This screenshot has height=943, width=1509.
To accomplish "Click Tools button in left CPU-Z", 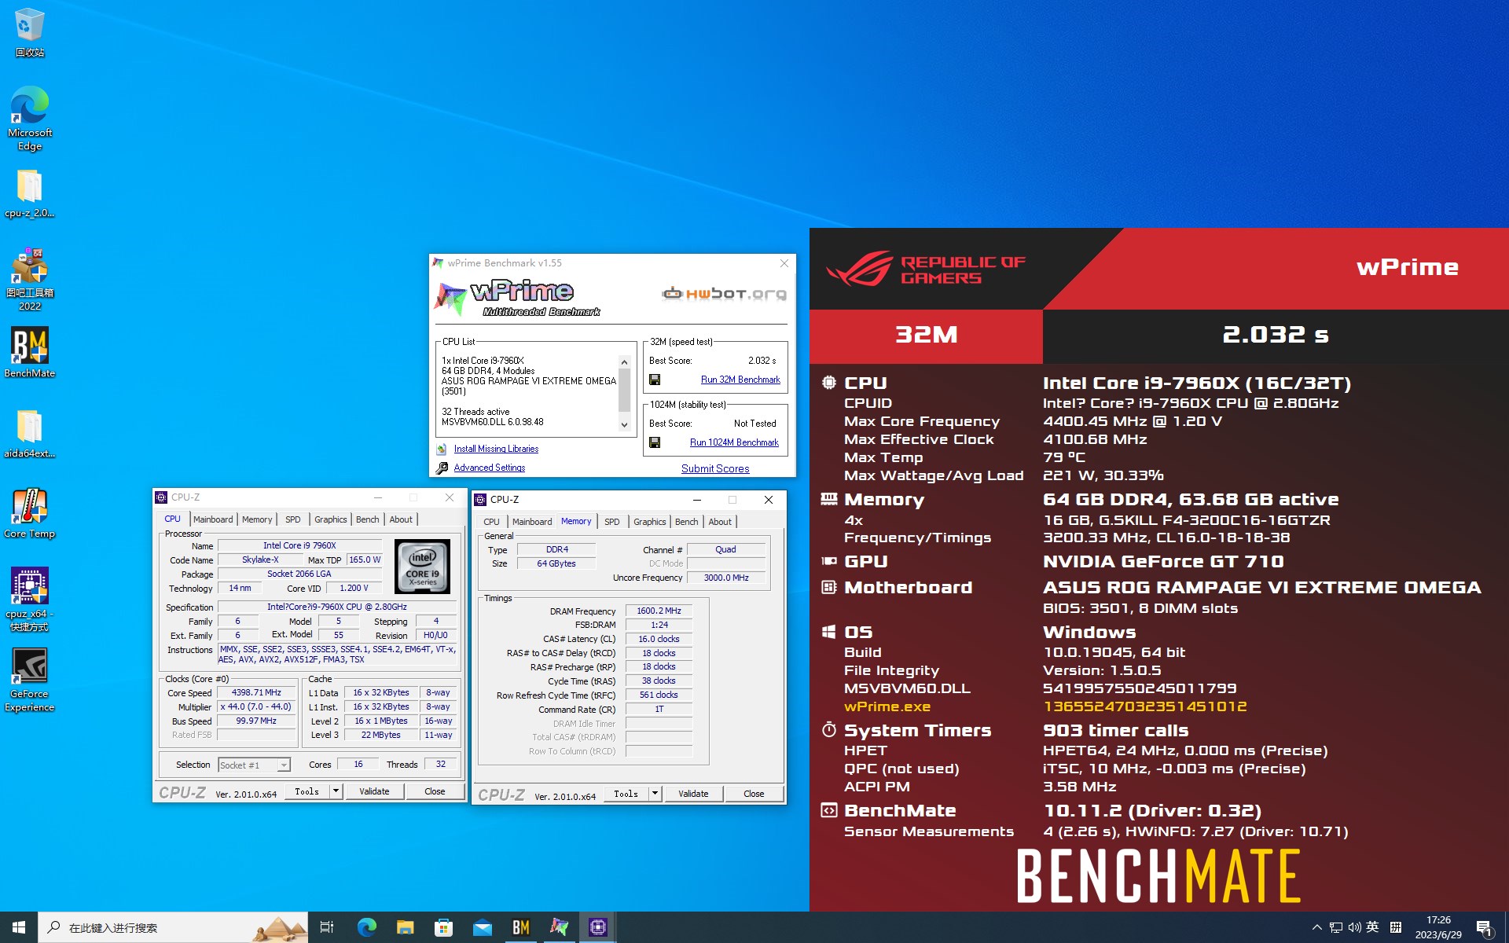I will point(307,791).
